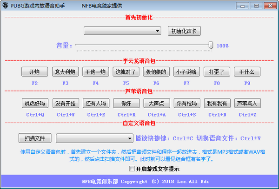Play the 大声点 voice clip
The height and width of the screenshot is (189, 279).
click(x=157, y=103)
